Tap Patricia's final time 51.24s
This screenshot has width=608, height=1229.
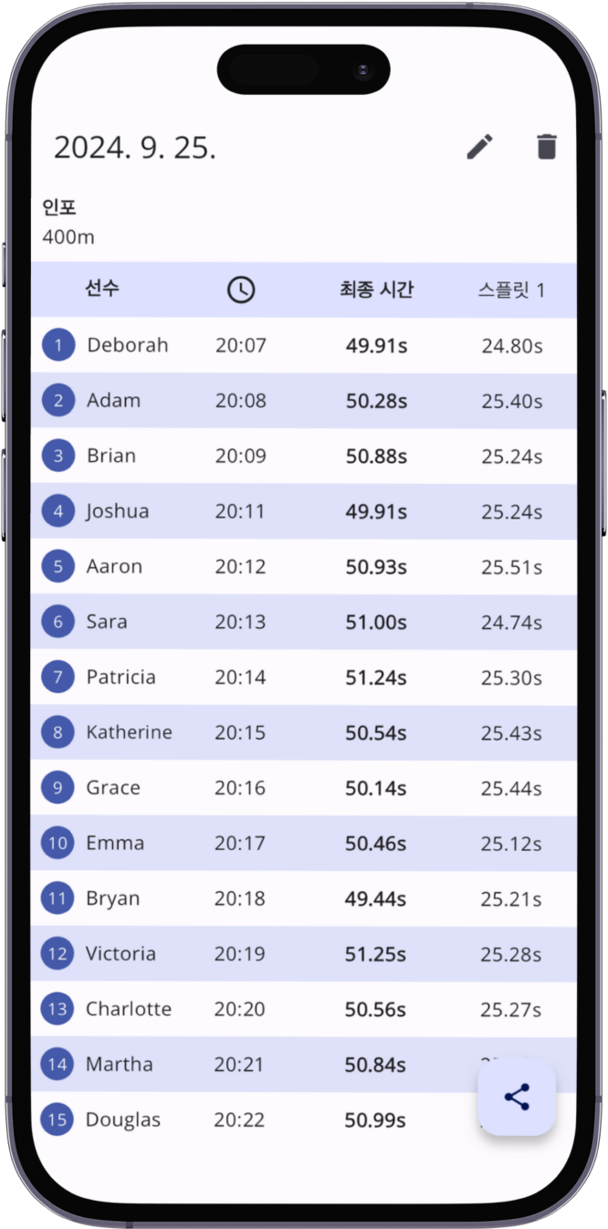tap(376, 678)
